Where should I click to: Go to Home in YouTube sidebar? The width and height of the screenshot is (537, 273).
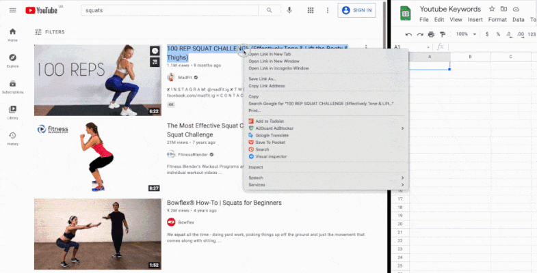pyautogui.click(x=13, y=35)
